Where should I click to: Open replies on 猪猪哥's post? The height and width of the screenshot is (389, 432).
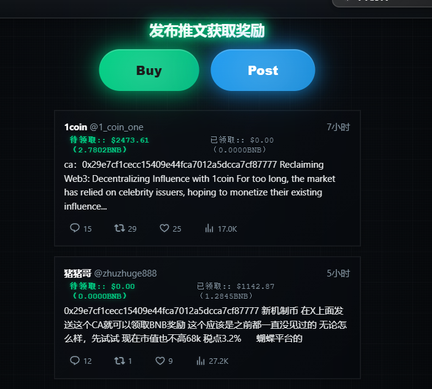75,361
